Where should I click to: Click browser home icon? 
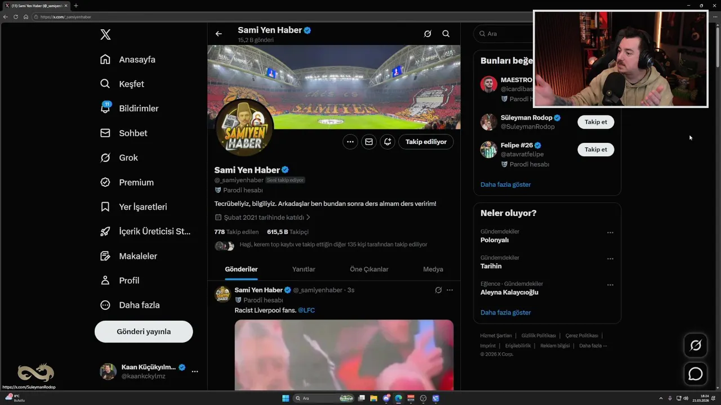(x=25, y=17)
